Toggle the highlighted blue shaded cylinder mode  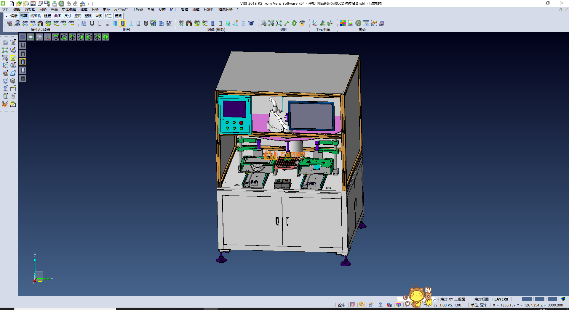[123, 23]
